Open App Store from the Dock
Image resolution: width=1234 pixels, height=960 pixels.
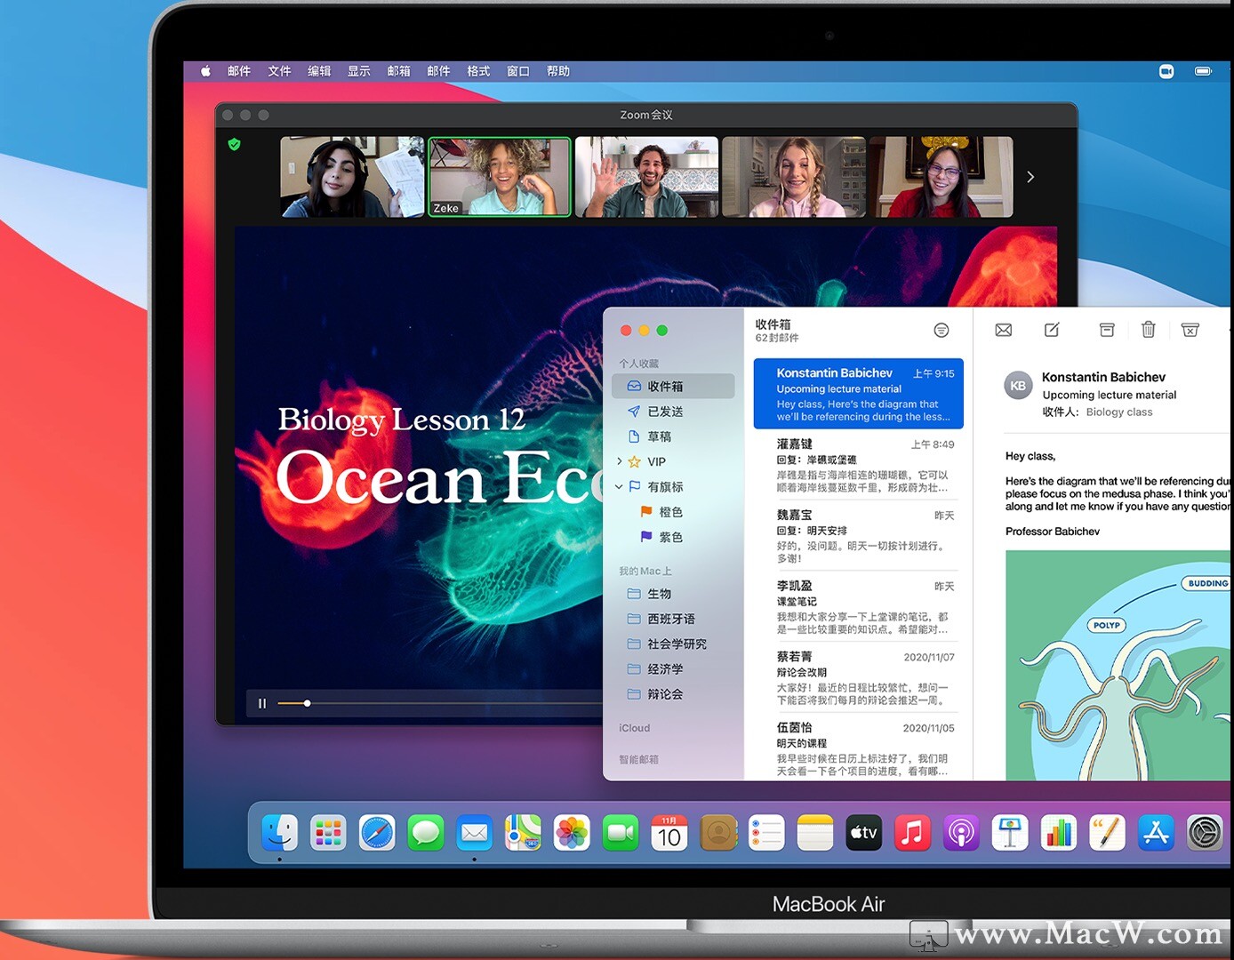pos(1156,833)
